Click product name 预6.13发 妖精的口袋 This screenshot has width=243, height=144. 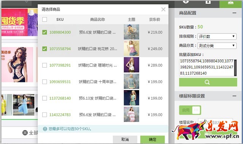click(x=97, y=98)
